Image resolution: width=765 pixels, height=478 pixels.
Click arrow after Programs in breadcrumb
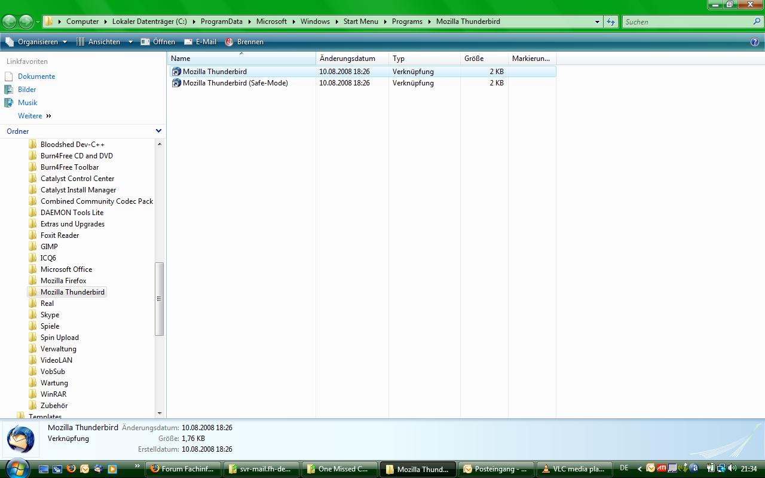(429, 22)
